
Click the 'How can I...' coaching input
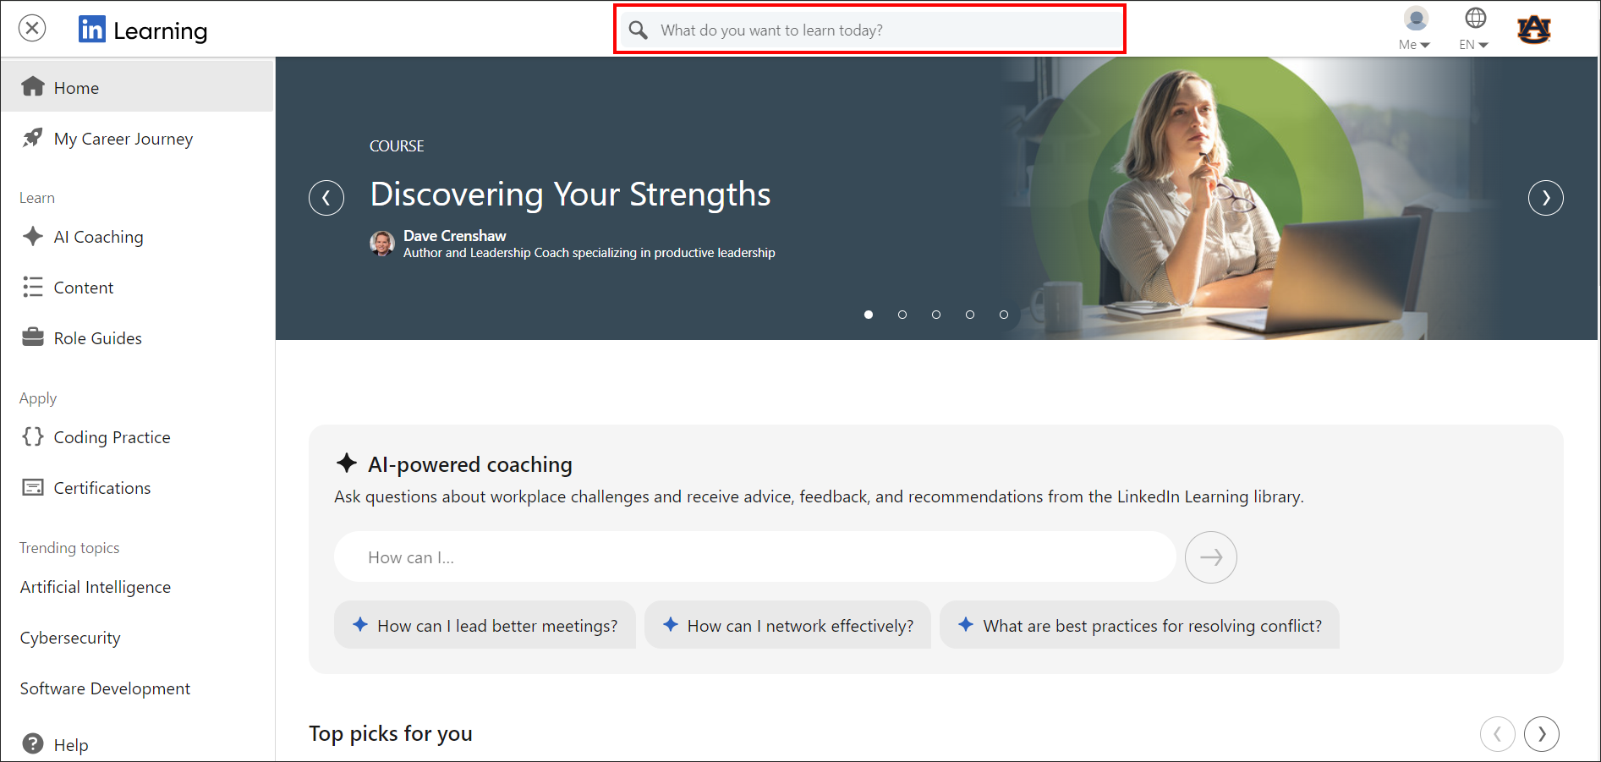click(754, 557)
